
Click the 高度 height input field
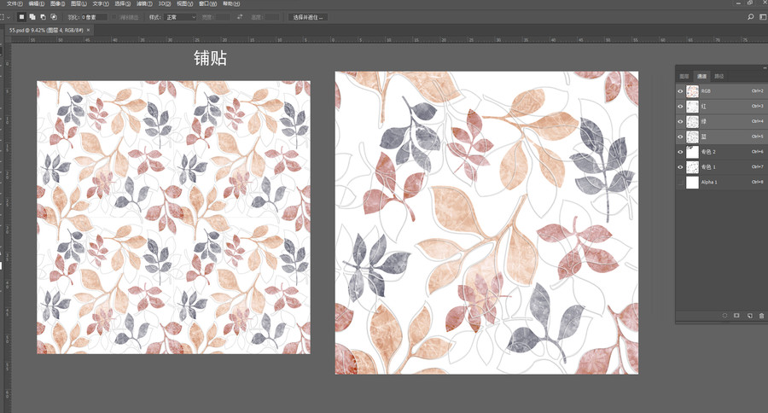[x=272, y=17]
